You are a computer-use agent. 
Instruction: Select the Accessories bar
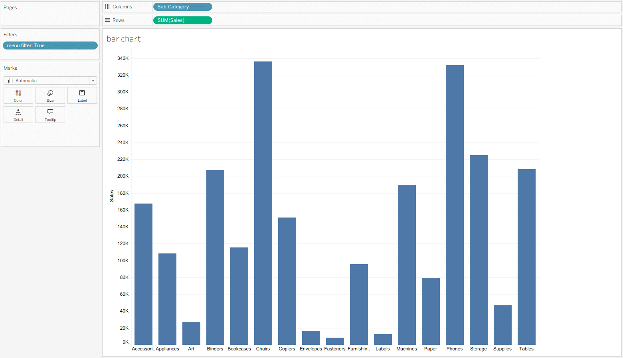[143, 274]
